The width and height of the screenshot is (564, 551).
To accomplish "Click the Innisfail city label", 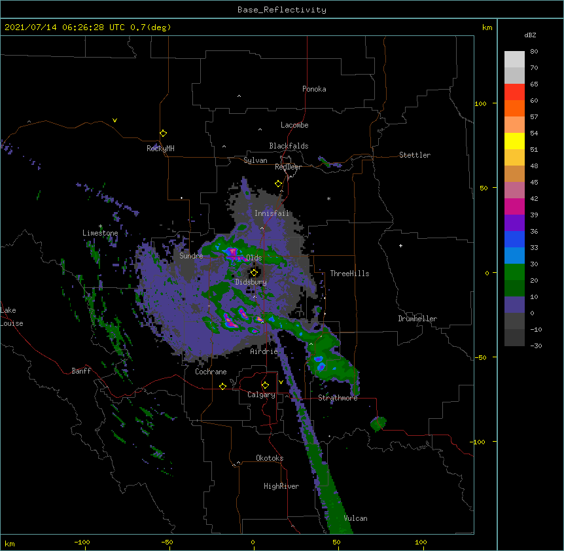I will tap(272, 213).
